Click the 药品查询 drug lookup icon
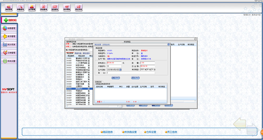 click(x=43, y=8)
